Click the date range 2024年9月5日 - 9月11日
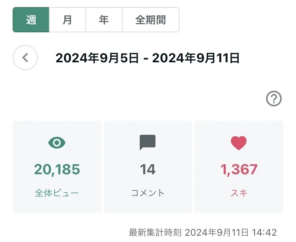 pyautogui.click(x=148, y=58)
